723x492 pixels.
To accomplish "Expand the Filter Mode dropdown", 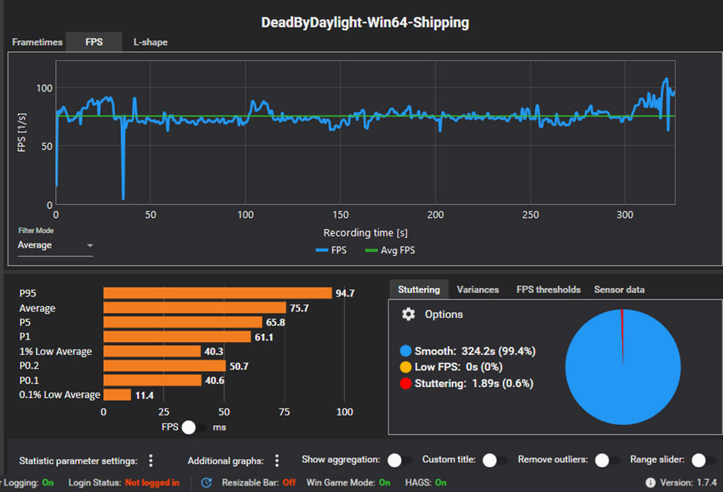I will (56, 246).
